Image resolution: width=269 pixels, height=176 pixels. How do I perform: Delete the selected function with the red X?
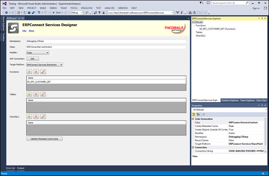click(36, 72)
